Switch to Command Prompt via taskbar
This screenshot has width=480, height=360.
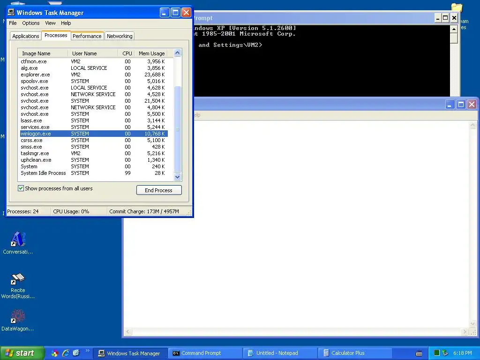(x=205, y=353)
